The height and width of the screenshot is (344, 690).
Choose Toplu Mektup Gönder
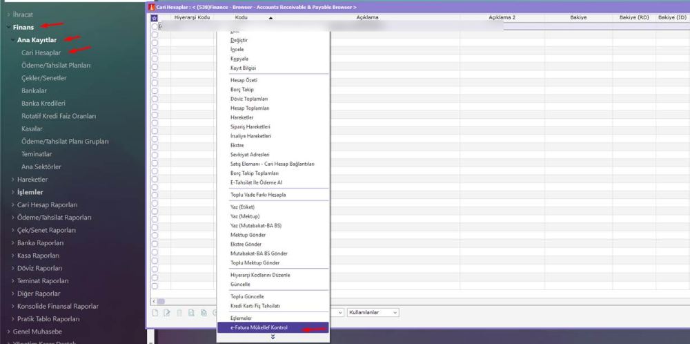pyautogui.click(x=255, y=262)
